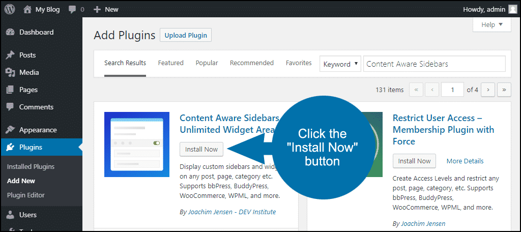Click the Pages icon in sidebar

point(10,90)
